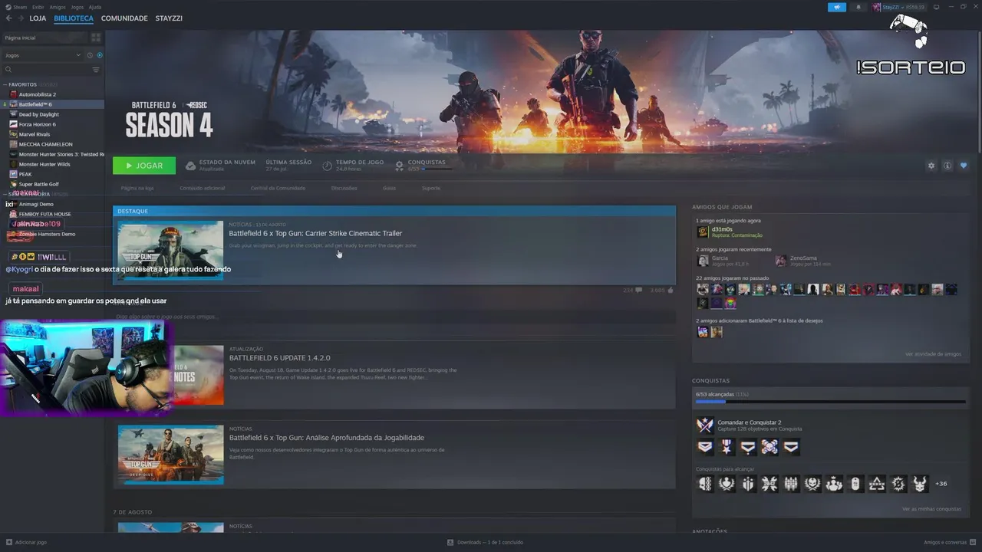Open the Top Gun Deep Dive news thumbnail

coord(170,455)
